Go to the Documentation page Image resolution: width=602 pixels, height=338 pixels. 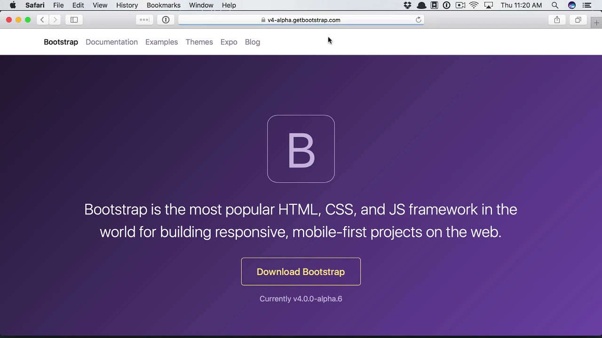pyautogui.click(x=111, y=42)
